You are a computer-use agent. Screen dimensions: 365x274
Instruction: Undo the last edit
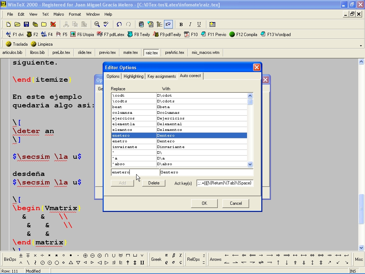(119, 24)
